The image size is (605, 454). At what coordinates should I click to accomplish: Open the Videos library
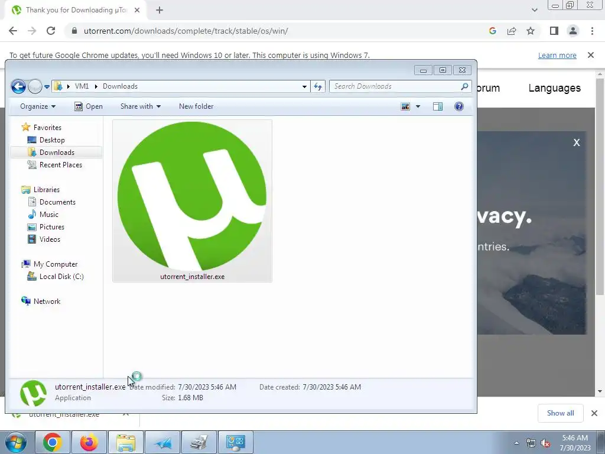[x=50, y=239]
